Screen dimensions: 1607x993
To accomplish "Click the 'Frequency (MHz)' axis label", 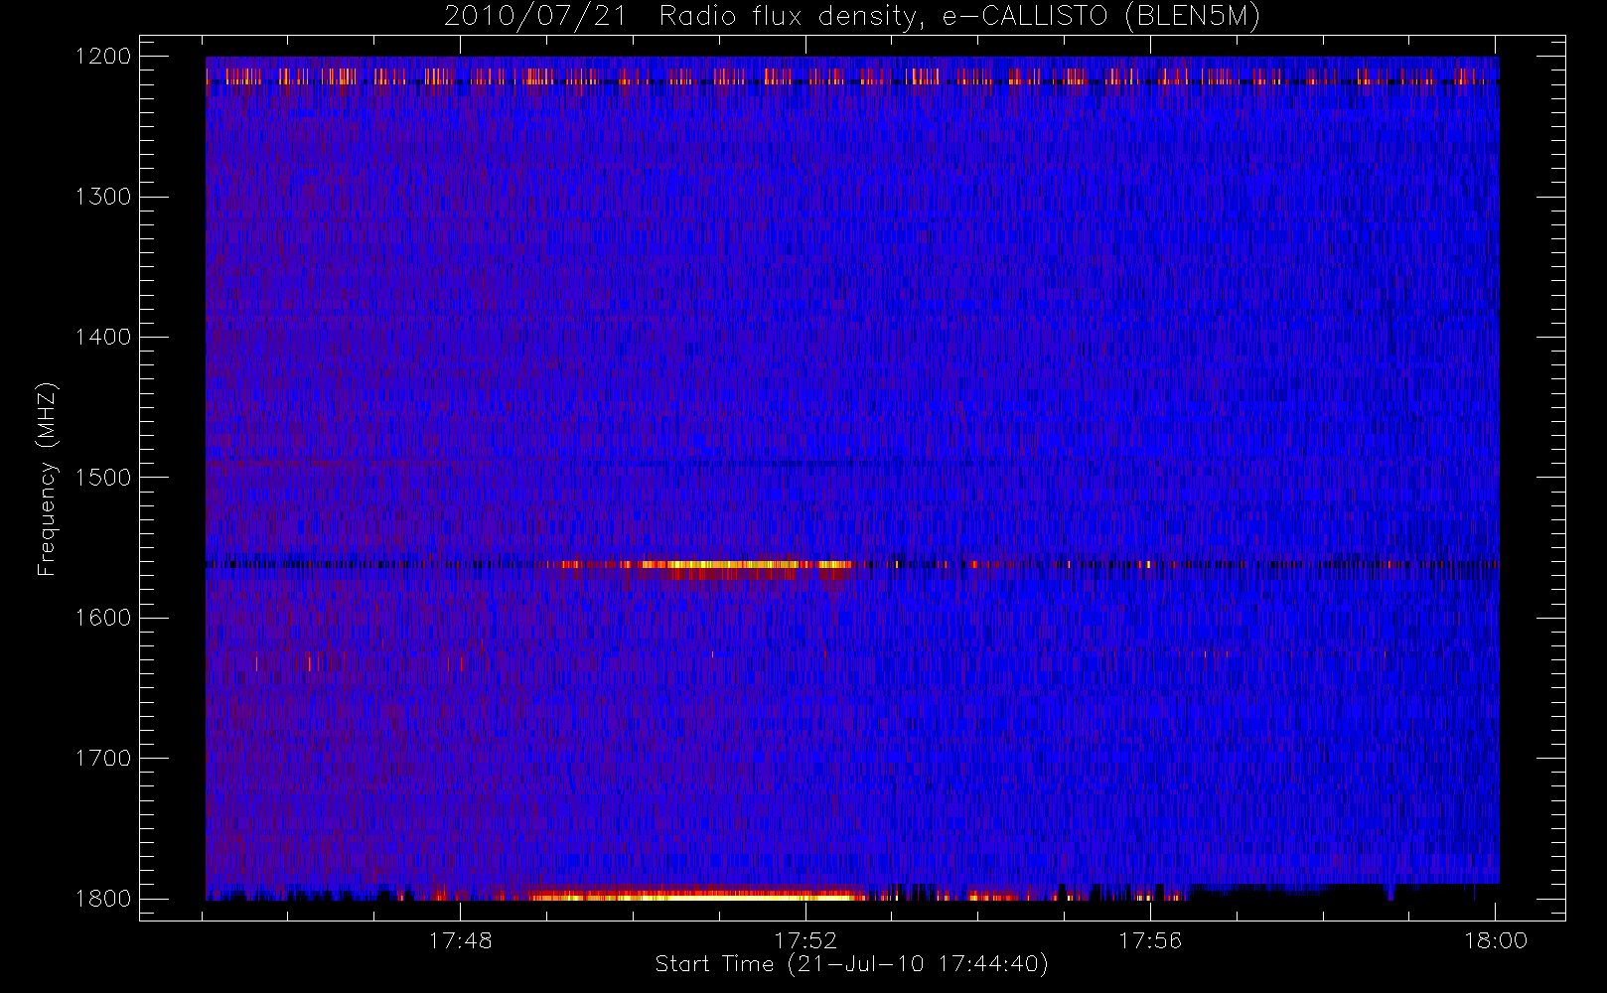I will click(x=47, y=479).
